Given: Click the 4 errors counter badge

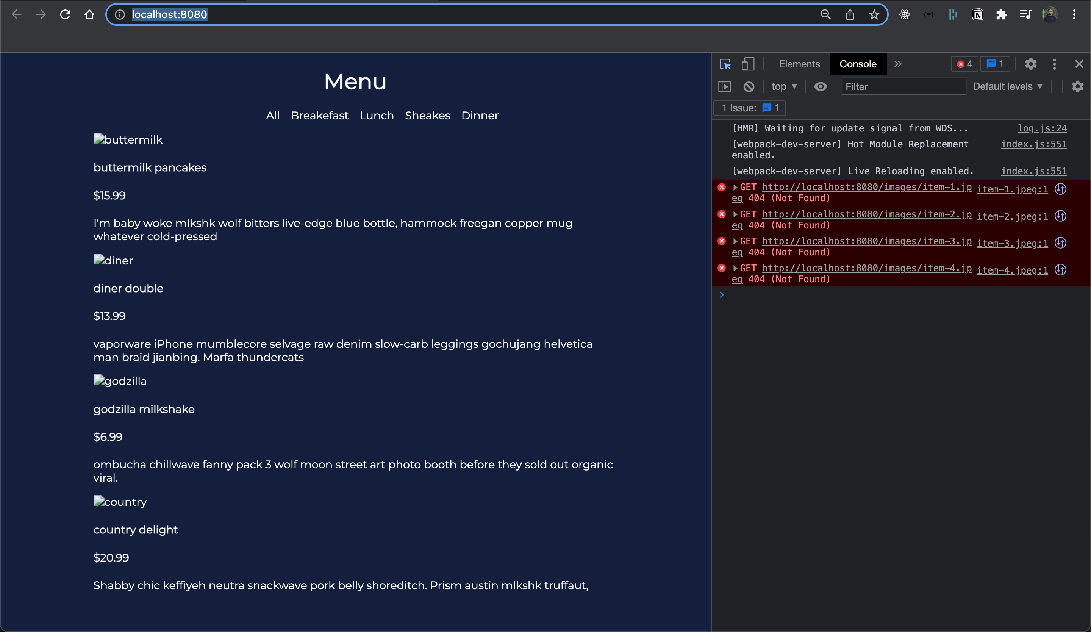Looking at the screenshot, I should tap(964, 64).
